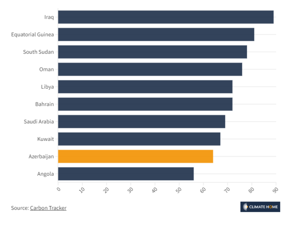The image size is (288, 225).
Task: Click the Azerbaijan country label
Action: click(41, 157)
